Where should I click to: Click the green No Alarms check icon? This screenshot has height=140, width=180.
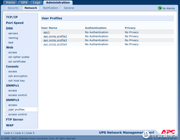coord(160,8)
